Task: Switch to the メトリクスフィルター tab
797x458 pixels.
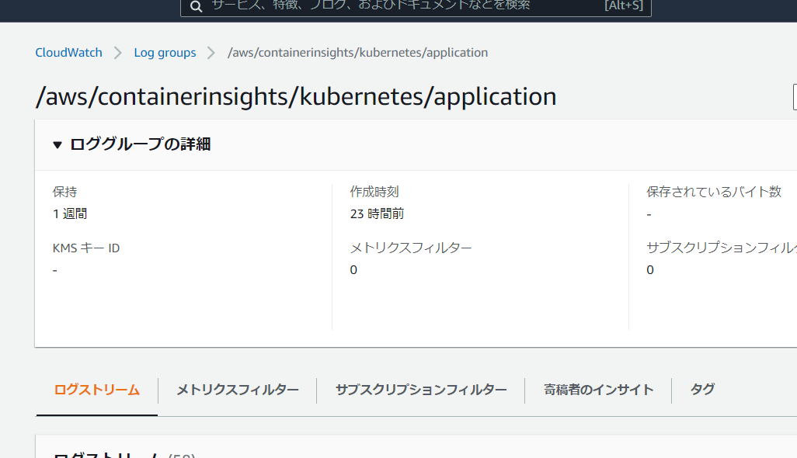Action: [x=237, y=390]
